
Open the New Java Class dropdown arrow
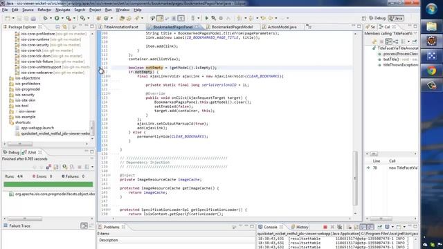click(x=111, y=19)
